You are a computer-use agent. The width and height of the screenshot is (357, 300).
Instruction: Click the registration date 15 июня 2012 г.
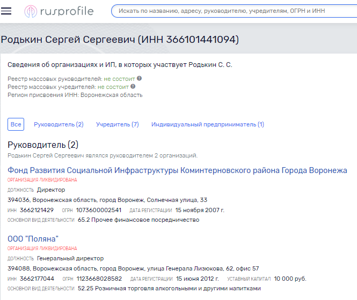[197, 279]
